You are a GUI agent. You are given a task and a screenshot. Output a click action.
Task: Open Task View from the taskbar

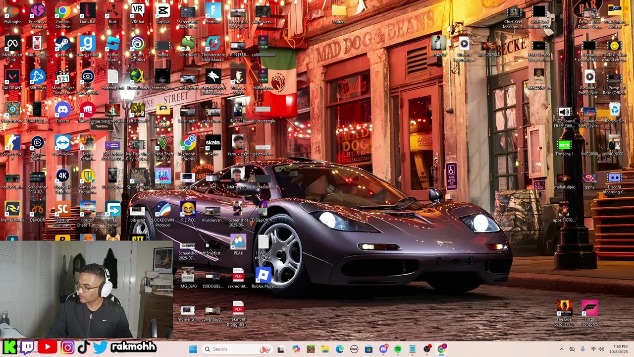[x=281, y=349]
